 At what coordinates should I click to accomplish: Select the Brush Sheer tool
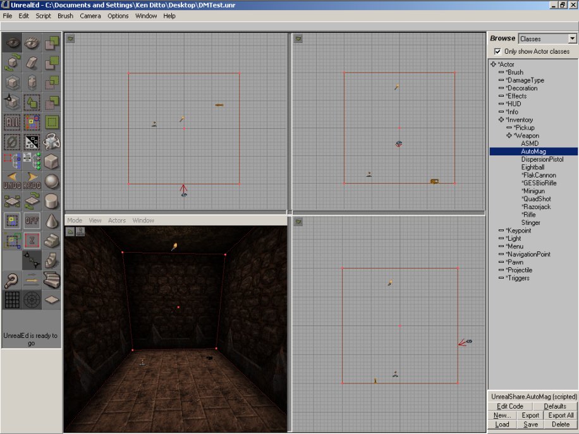pos(32,63)
